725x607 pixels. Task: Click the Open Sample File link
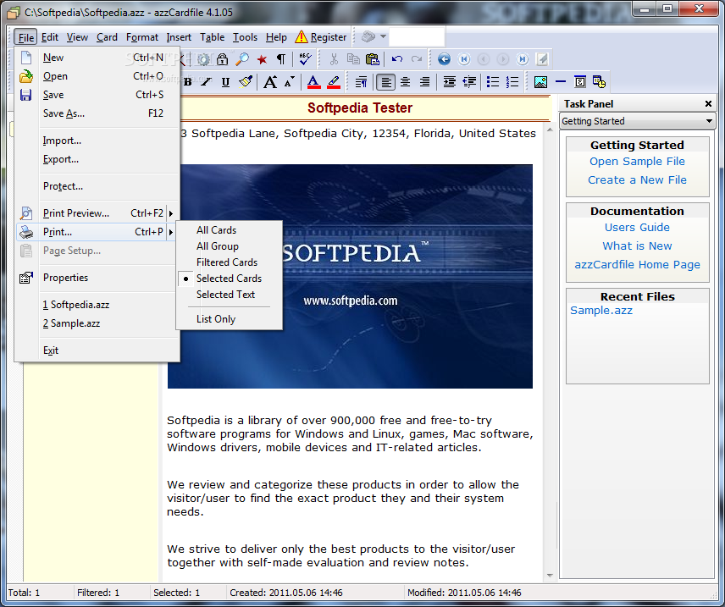(x=637, y=162)
